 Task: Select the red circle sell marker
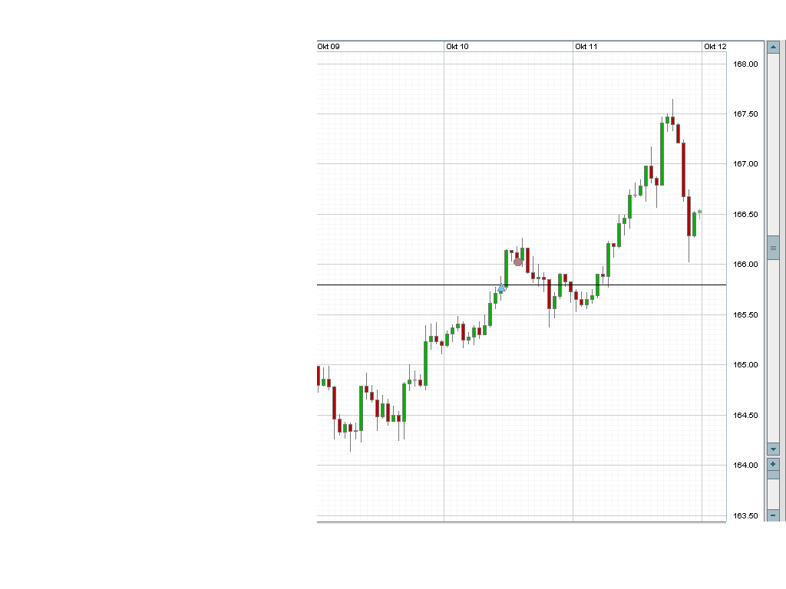518,262
